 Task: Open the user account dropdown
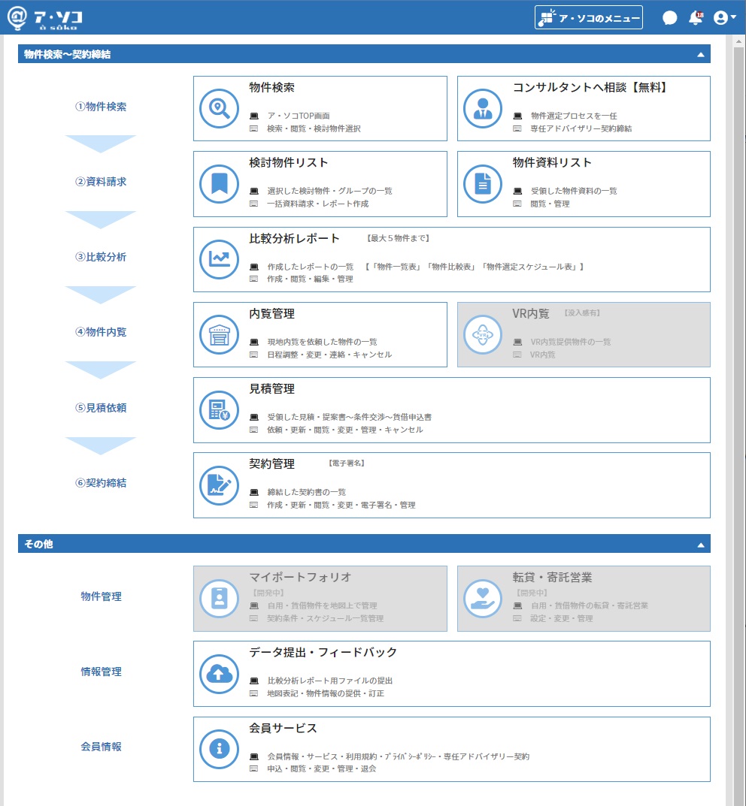coord(725,18)
